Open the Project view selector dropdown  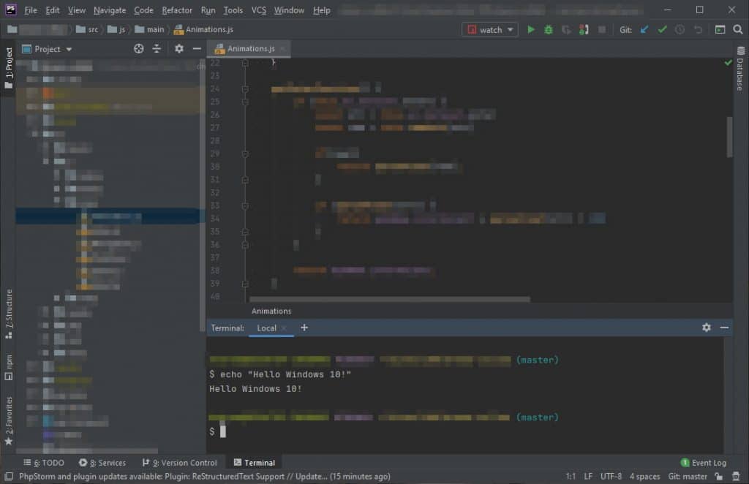pos(48,49)
